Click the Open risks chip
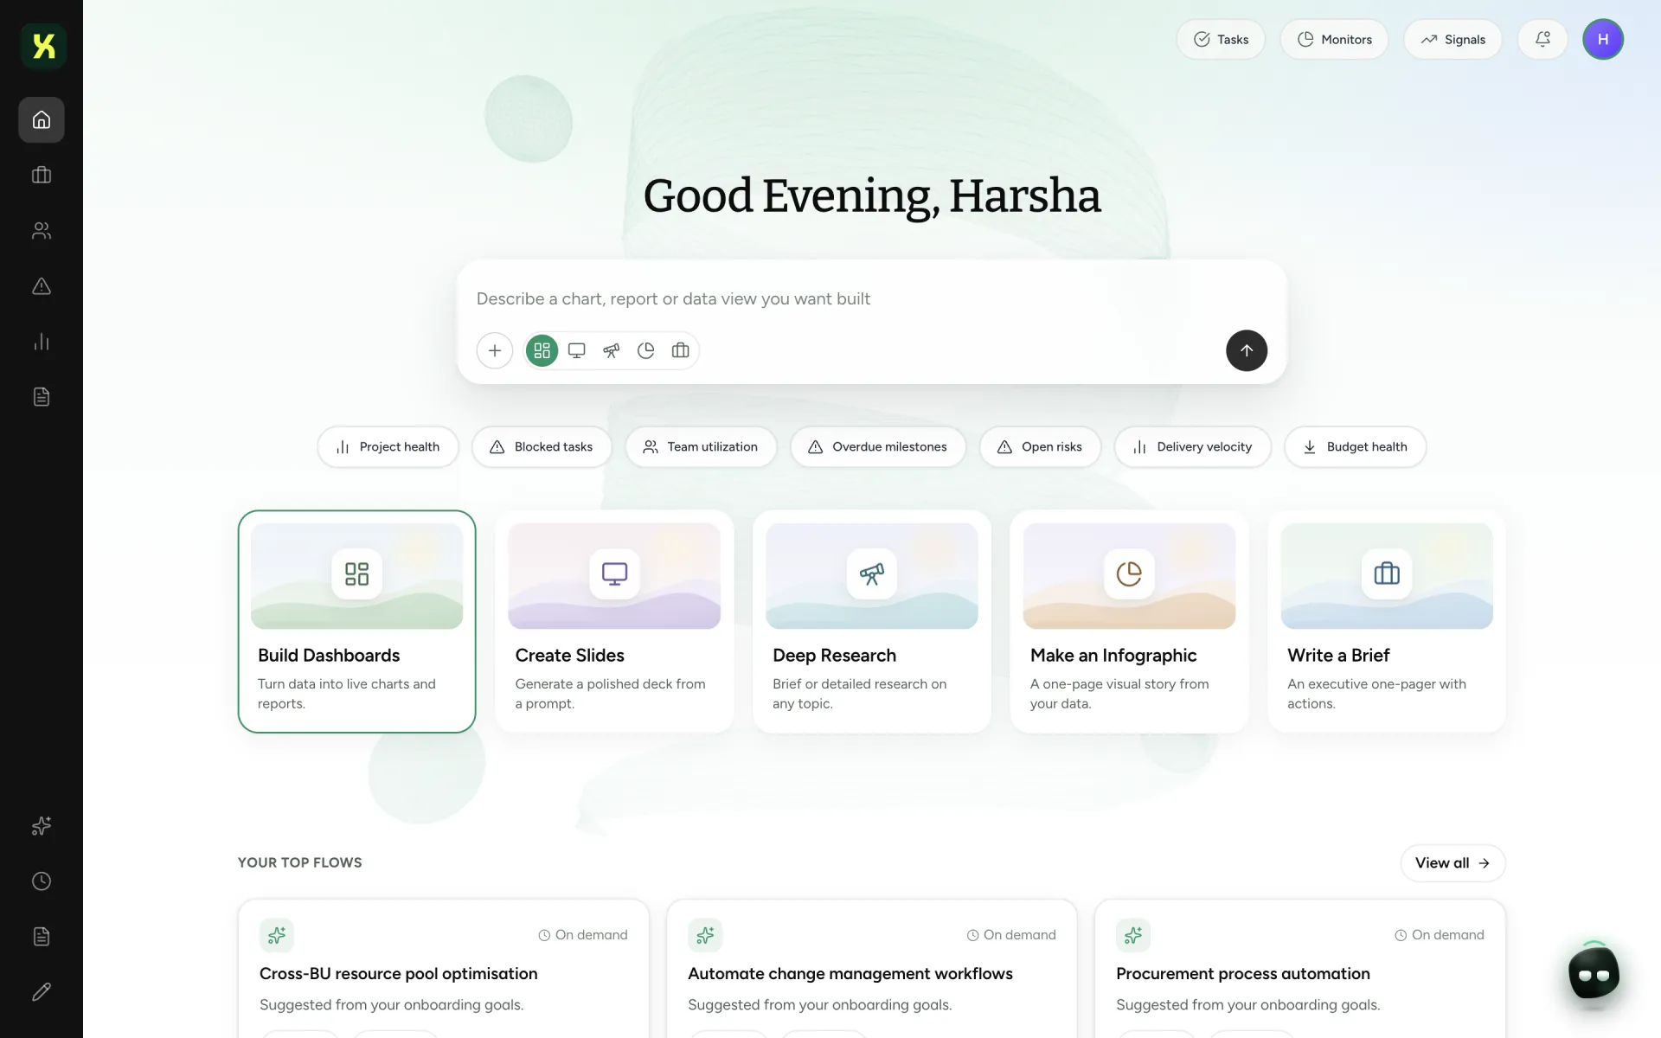Image resolution: width=1661 pixels, height=1038 pixels. click(x=1040, y=446)
